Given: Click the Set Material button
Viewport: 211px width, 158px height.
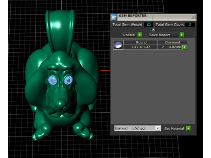Looking at the screenshot, I should pyautogui.click(x=174, y=129).
